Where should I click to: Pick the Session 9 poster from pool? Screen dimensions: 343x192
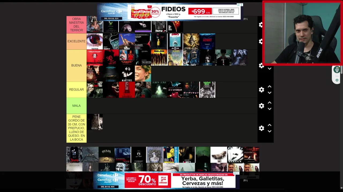[x=251, y=155]
